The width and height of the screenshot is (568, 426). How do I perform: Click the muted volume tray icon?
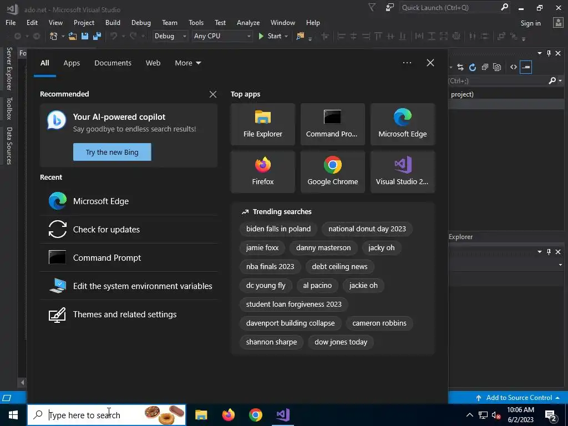click(x=496, y=415)
